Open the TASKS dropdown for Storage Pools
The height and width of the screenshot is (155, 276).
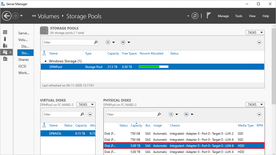pos(255,32)
